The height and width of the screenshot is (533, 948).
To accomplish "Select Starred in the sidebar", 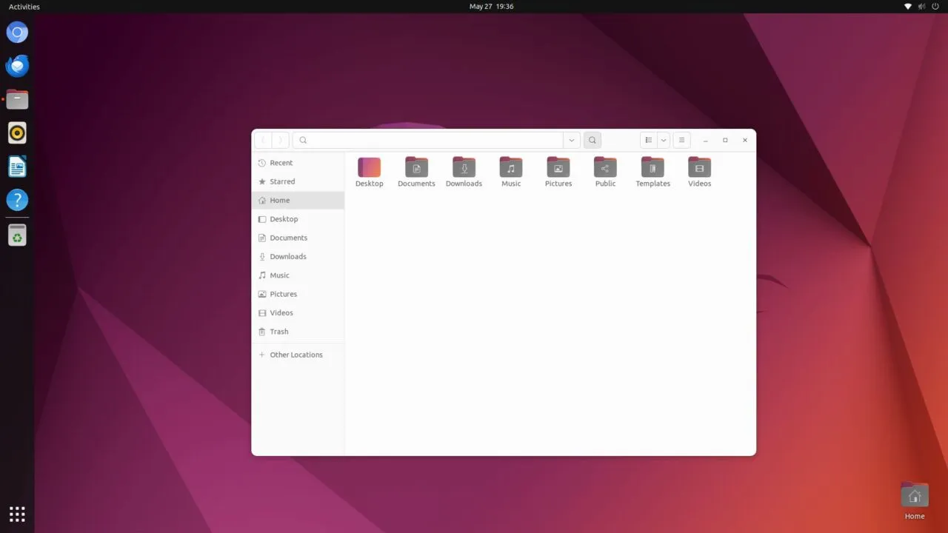I will pyautogui.click(x=281, y=181).
